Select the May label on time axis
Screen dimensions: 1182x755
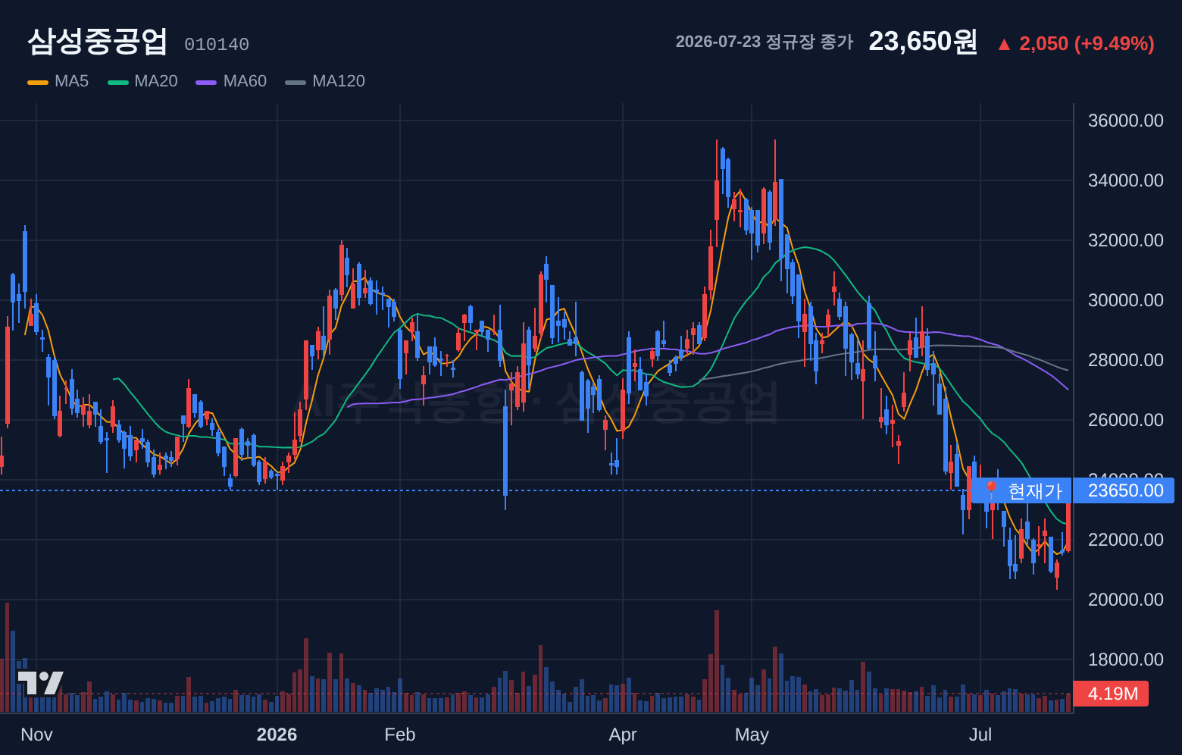[752, 735]
